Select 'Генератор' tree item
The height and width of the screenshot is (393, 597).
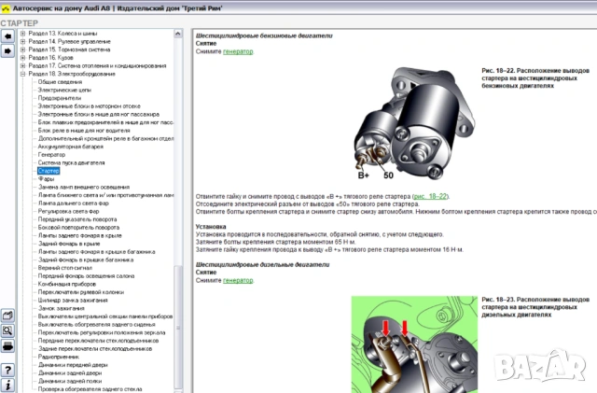[x=51, y=154]
